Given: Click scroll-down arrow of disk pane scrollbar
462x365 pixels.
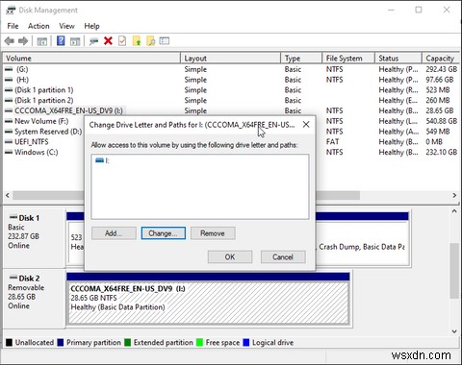Looking at the screenshot, I should pyautogui.click(x=454, y=331).
